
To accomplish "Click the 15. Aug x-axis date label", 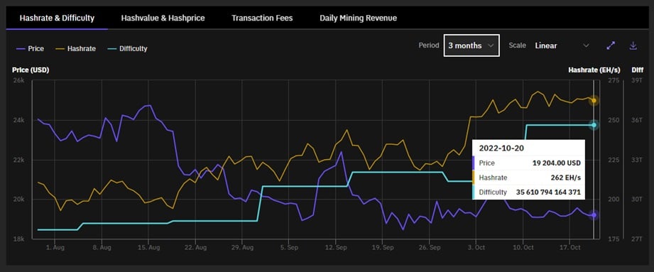I will 148,247.
